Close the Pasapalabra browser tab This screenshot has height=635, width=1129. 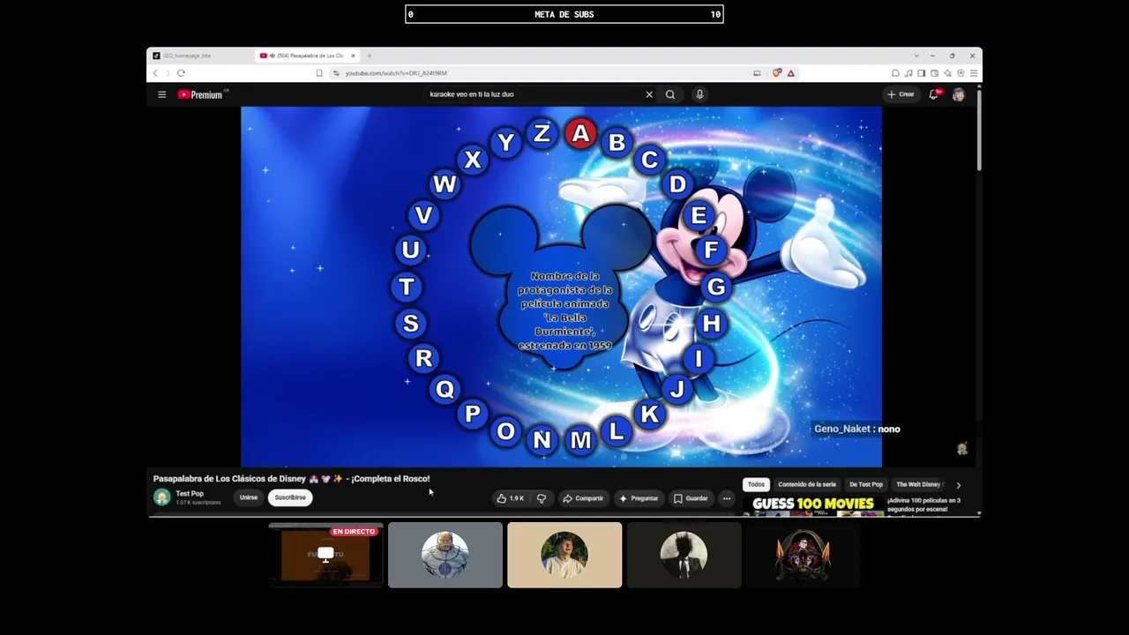(x=354, y=56)
